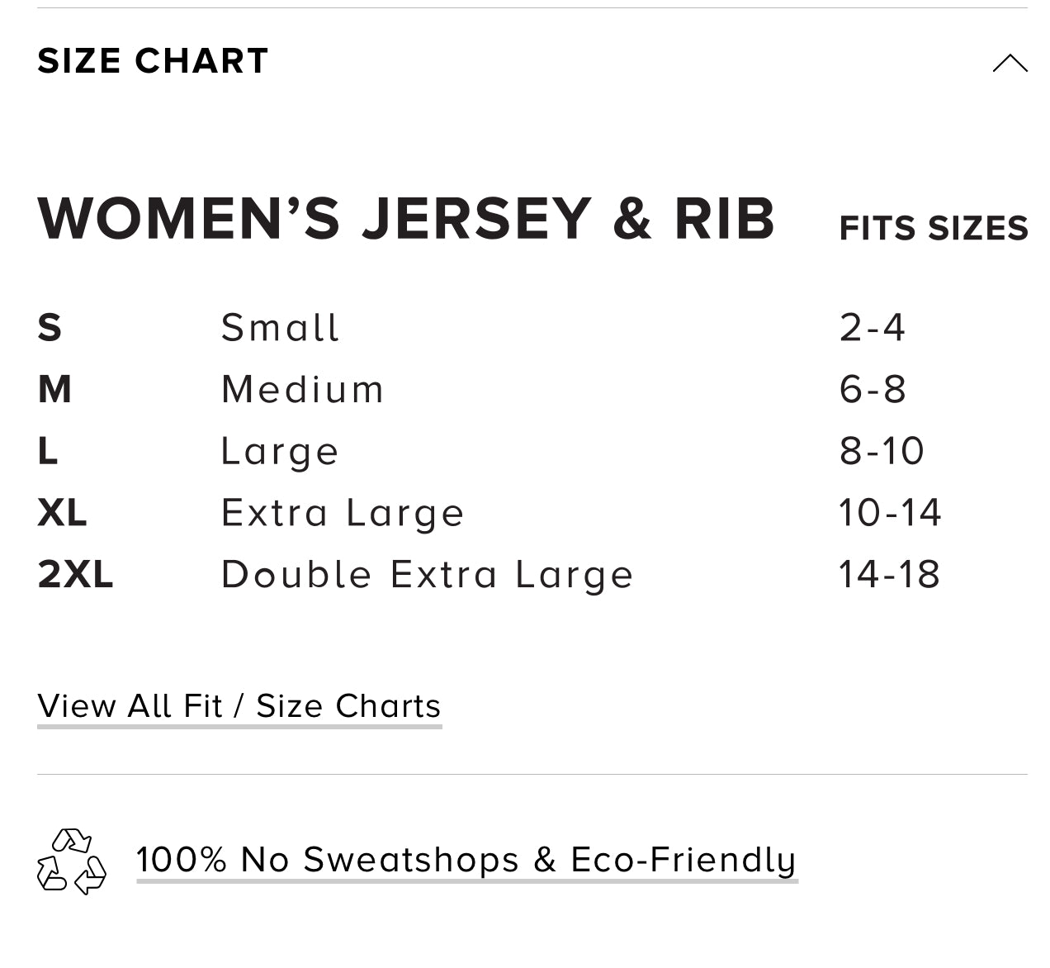
Task: Click the recycling arrows icon
Action: [x=72, y=861]
